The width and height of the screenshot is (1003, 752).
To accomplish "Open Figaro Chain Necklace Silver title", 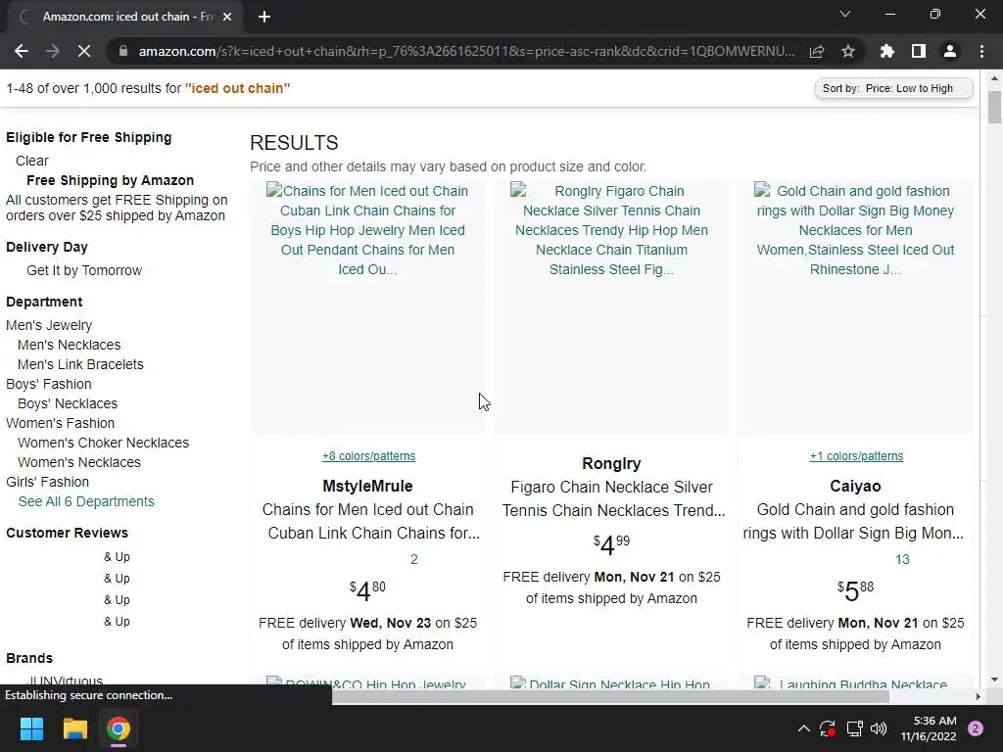I will pos(613,498).
